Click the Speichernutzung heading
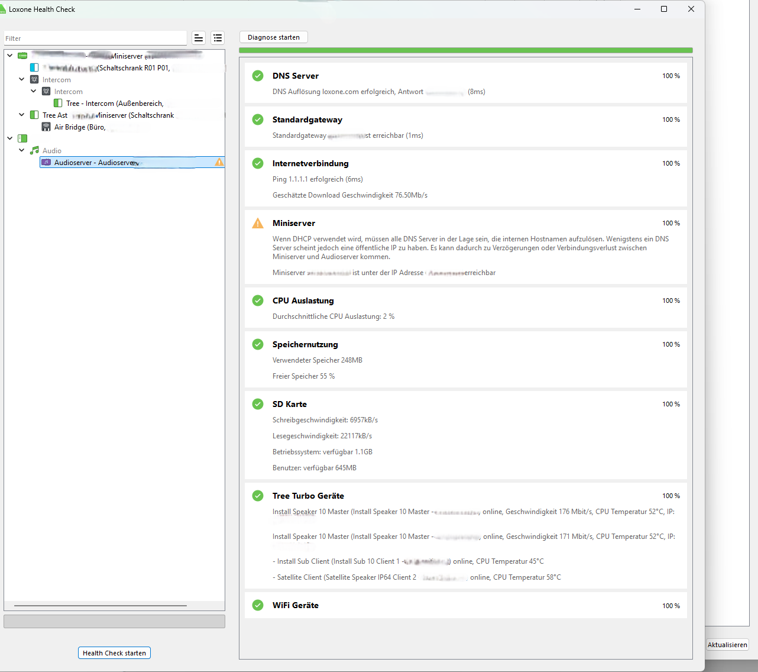This screenshot has height=672, width=758. click(x=305, y=344)
